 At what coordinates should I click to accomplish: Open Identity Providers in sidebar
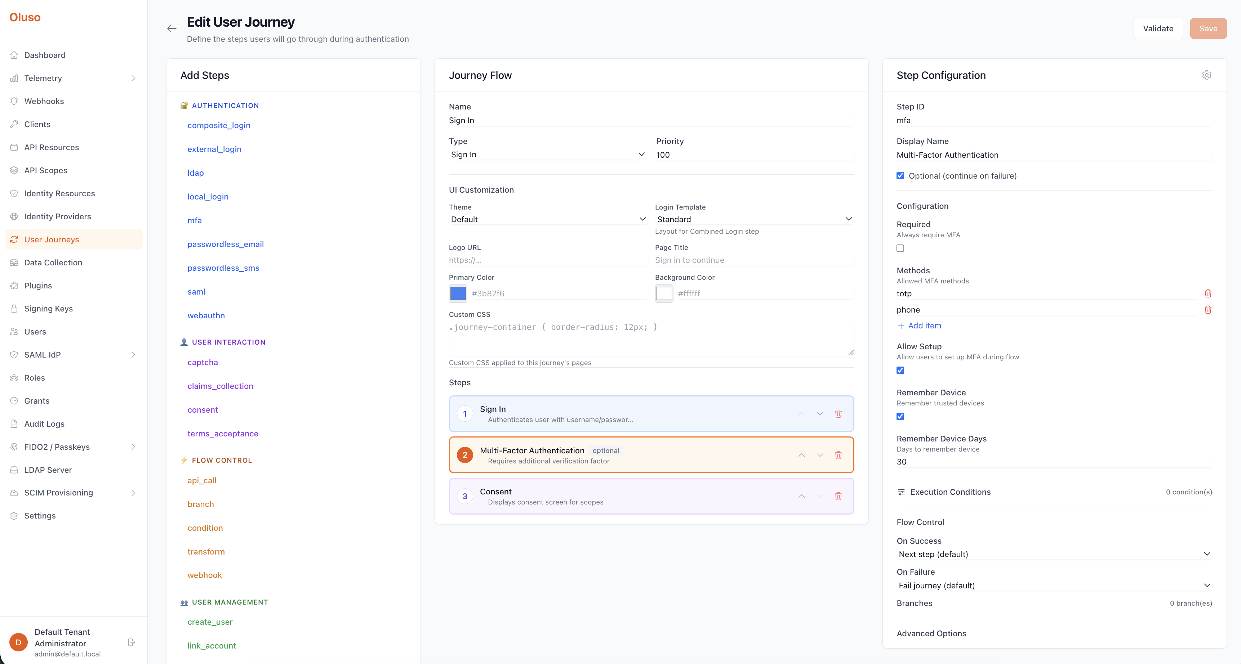(x=57, y=216)
